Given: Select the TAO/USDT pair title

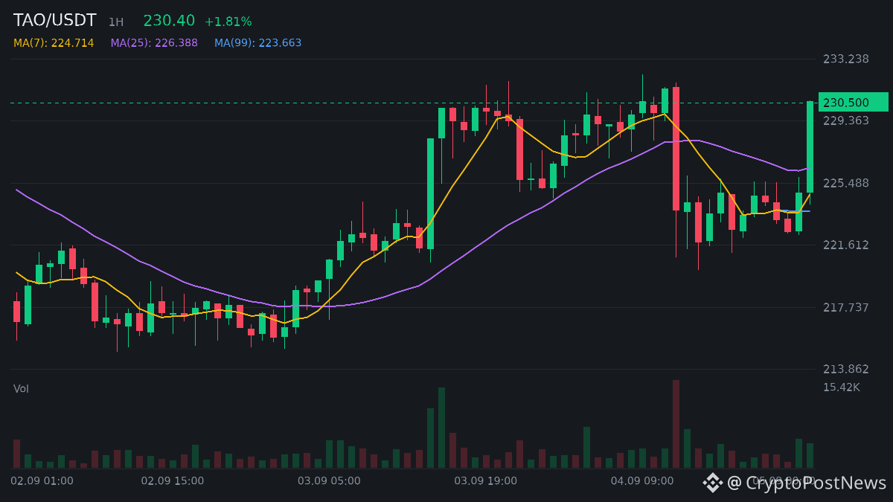Looking at the screenshot, I should tap(55, 21).
